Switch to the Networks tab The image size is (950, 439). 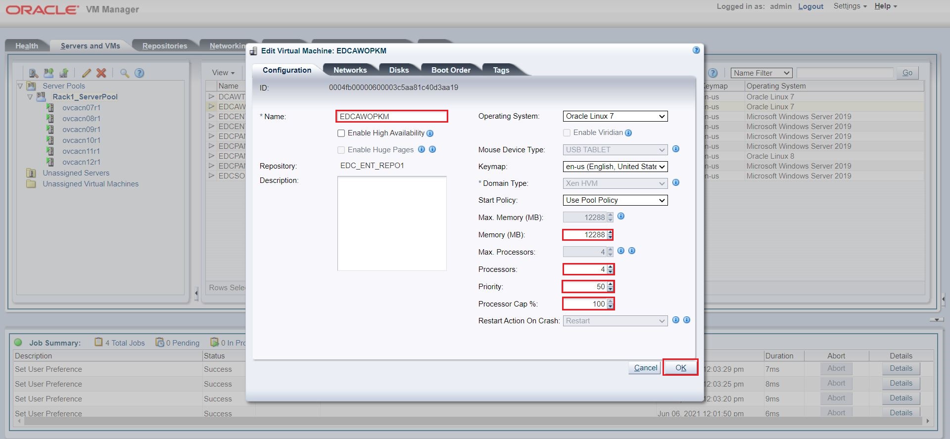(350, 70)
